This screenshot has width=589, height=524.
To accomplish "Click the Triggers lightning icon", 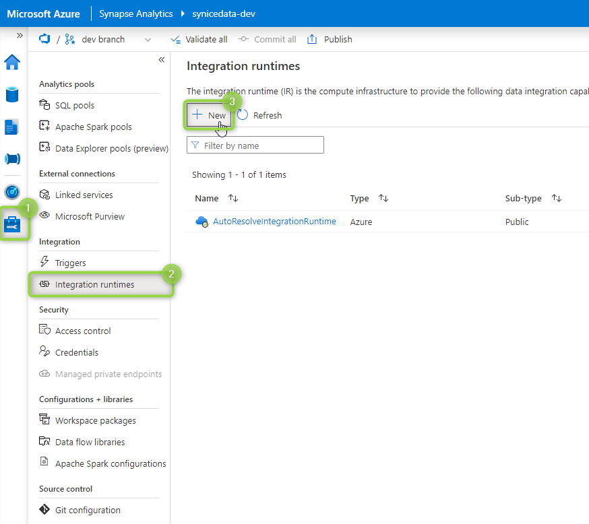I will (44, 261).
